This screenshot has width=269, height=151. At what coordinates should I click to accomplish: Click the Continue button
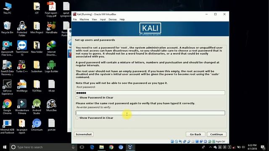[x=216, y=134]
